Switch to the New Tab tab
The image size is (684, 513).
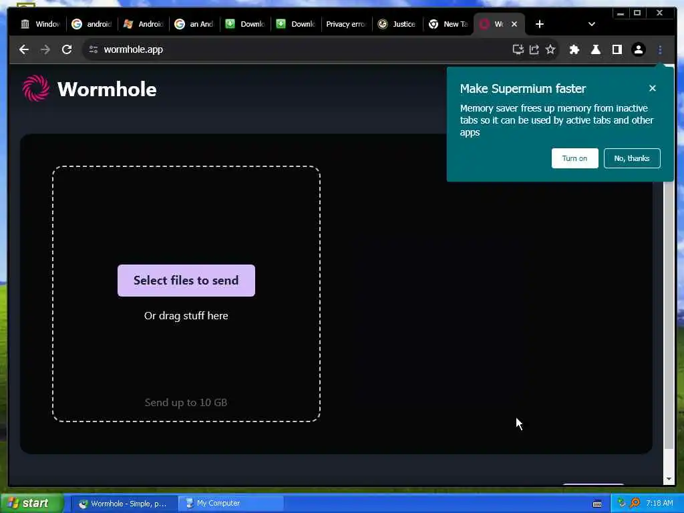tap(448, 24)
